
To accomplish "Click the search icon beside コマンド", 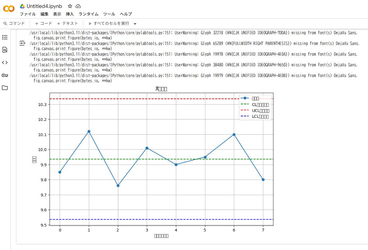I will 5,23.
